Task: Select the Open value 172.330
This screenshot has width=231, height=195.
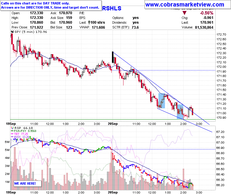Action: coord(36,13)
